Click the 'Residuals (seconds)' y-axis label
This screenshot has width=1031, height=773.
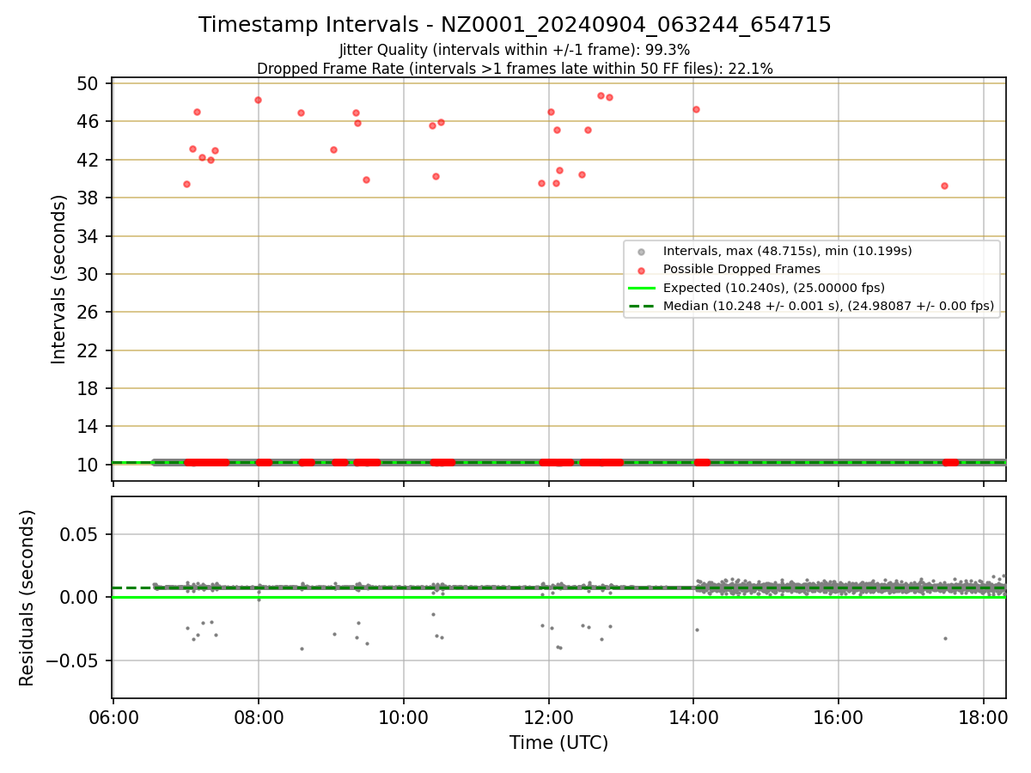pos(27,598)
